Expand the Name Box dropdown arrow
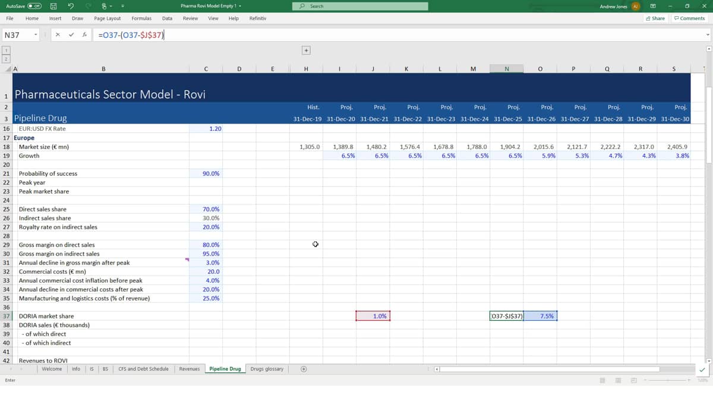 coord(36,35)
